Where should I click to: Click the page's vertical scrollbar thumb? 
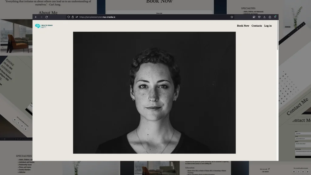click(x=277, y=35)
